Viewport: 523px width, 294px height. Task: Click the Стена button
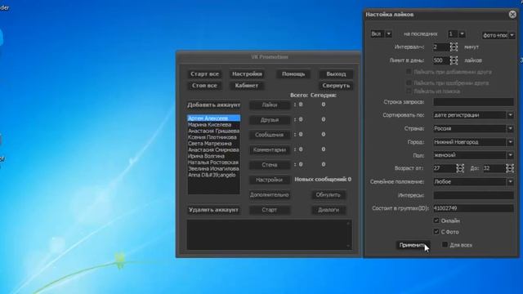(x=270, y=165)
